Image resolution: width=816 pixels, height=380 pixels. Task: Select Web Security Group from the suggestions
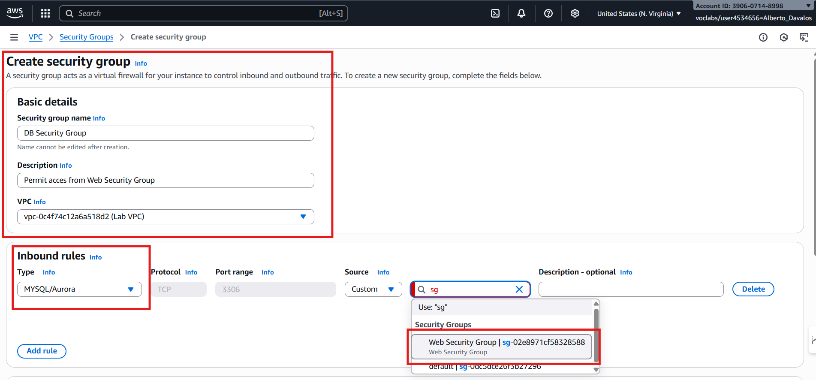[x=501, y=347]
